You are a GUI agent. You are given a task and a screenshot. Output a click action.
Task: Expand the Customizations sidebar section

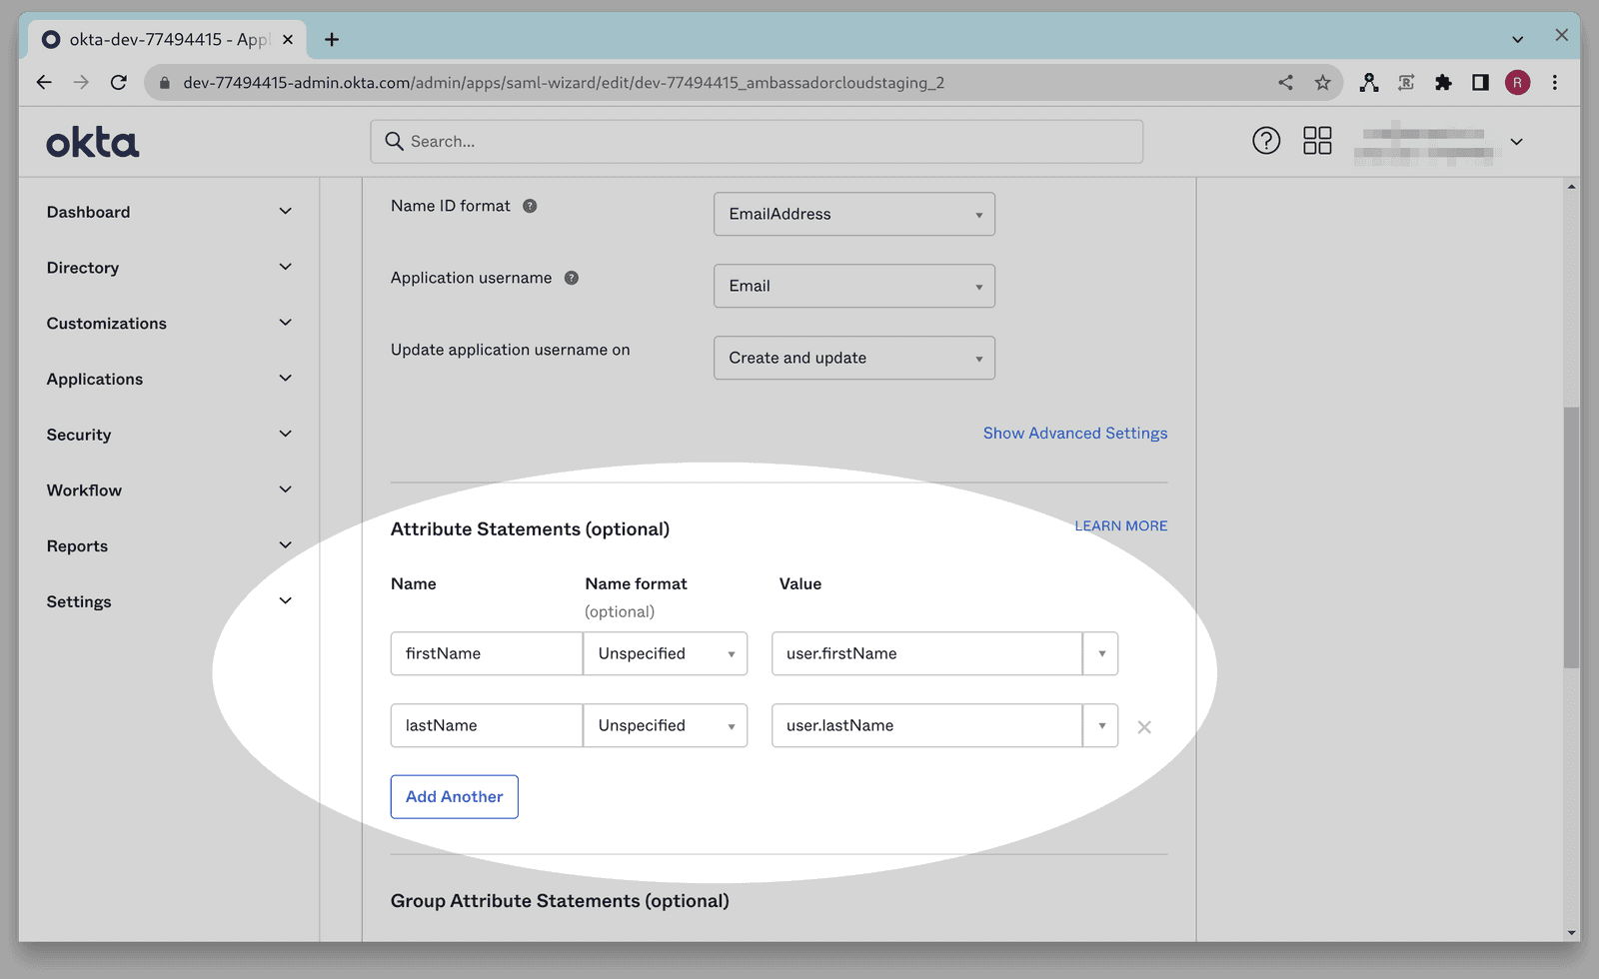click(x=286, y=323)
